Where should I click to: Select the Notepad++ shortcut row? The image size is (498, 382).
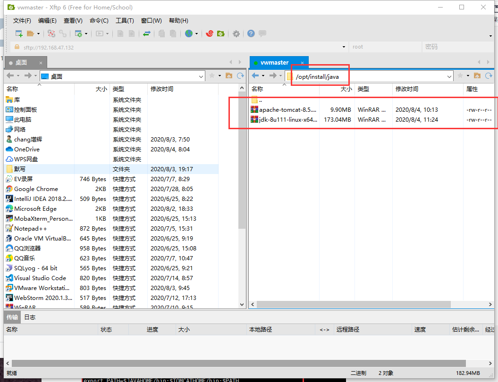pyautogui.click(x=112, y=229)
